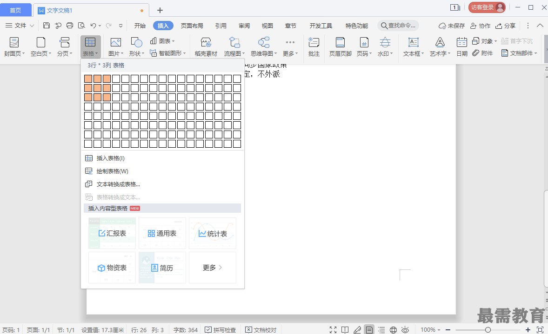Click More (更多) content table templates
This screenshot has height=334, width=548.
[213, 268]
